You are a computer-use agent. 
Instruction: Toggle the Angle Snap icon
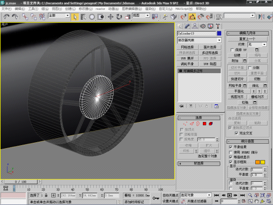(x=192, y=17)
